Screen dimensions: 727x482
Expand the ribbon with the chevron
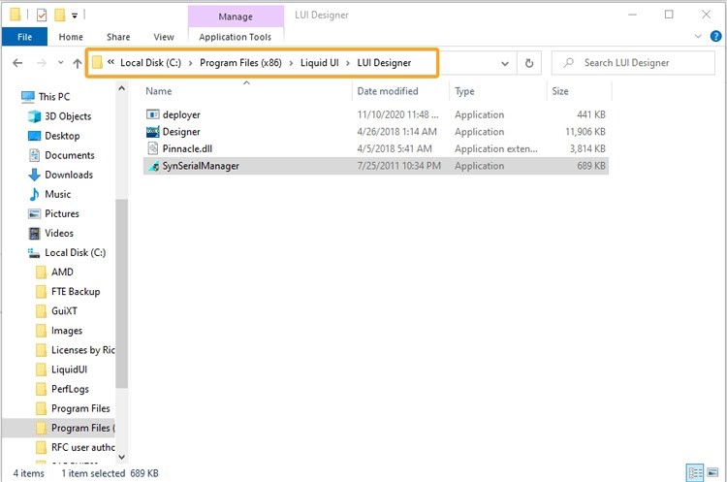[x=697, y=37]
